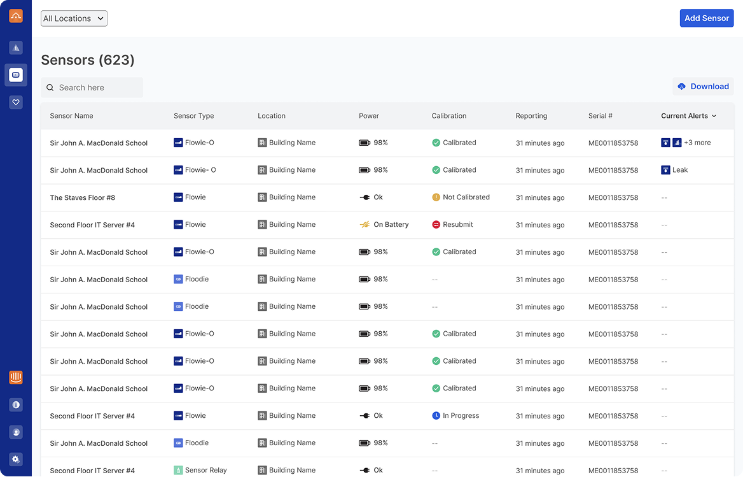The image size is (743, 477).
Task: Click the green Sensor Relay type icon
Action: [178, 471]
